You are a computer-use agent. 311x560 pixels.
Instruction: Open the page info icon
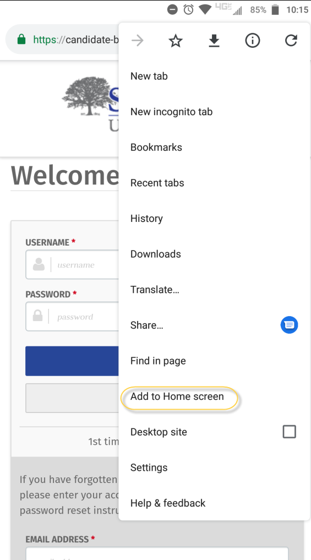click(253, 41)
